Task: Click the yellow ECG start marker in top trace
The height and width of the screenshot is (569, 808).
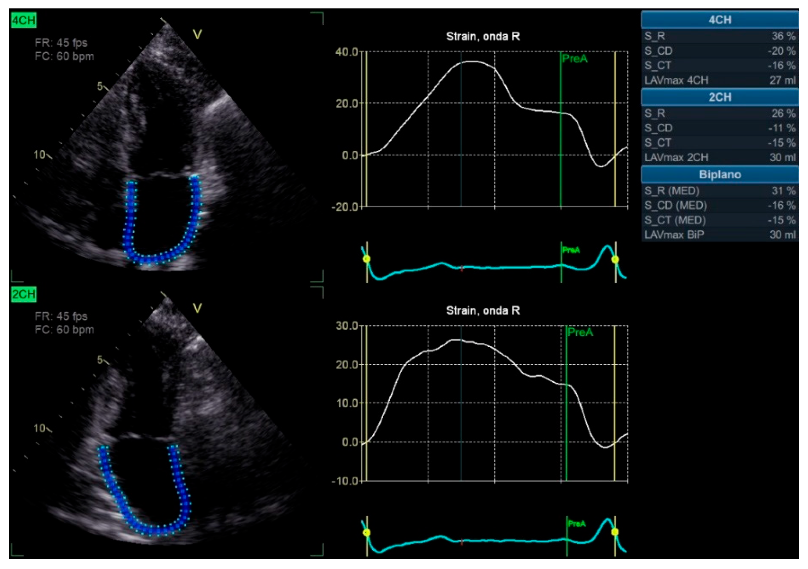Action: pyautogui.click(x=367, y=259)
